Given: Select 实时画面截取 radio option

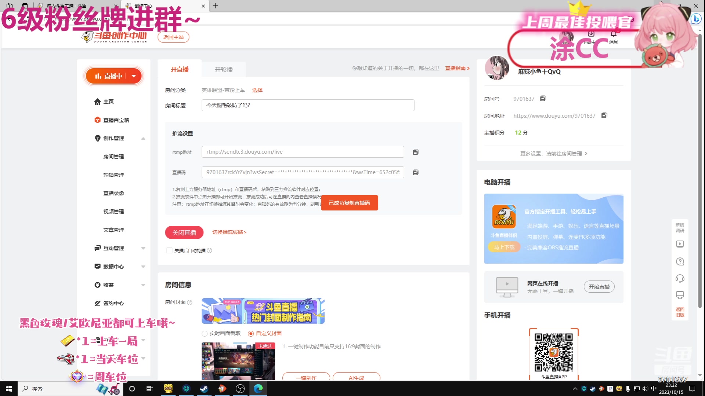Looking at the screenshot, I should pos(205,333).
